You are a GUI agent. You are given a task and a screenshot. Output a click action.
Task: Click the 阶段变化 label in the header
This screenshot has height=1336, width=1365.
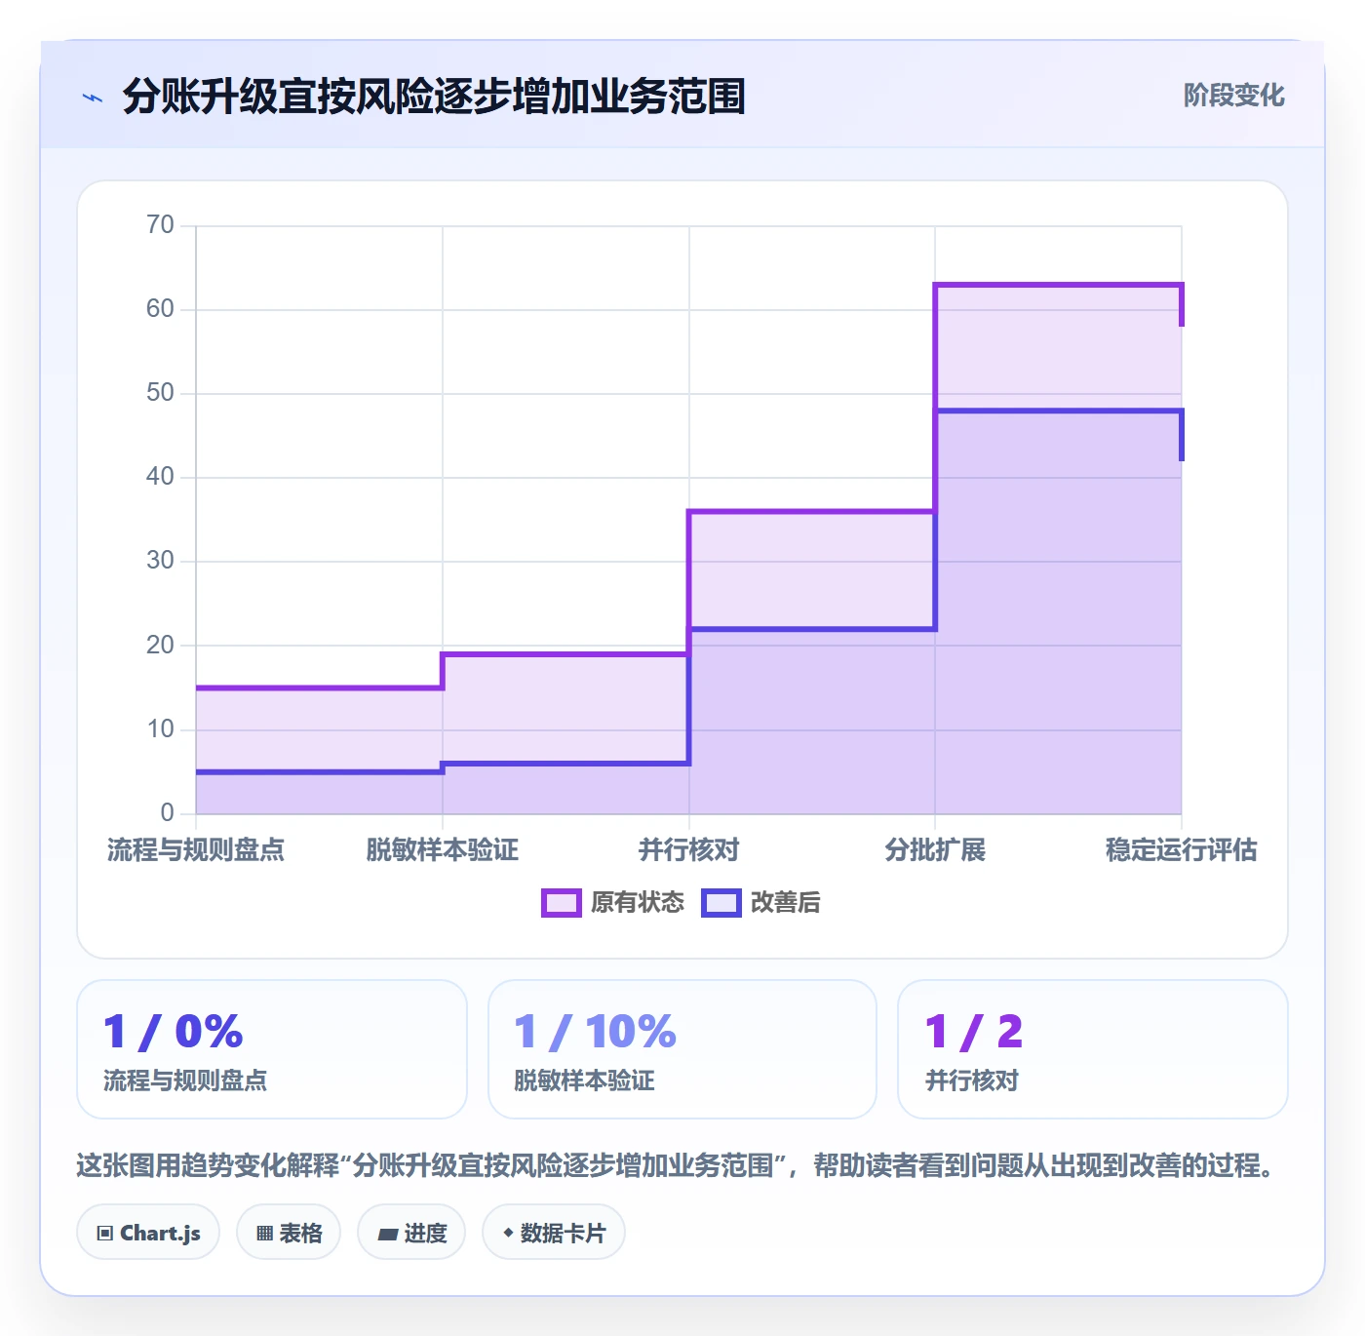(1233, 96)
